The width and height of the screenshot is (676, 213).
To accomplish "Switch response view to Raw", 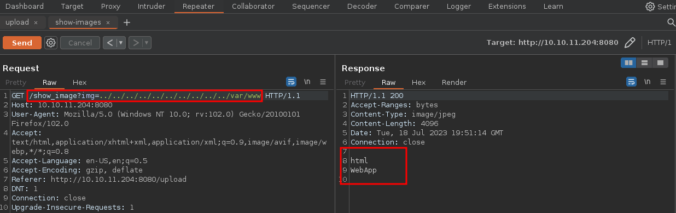I will click(x=388, y=82).
